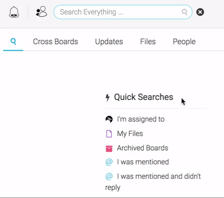Click the pink archive box icon
The image size is (224, 198).
pos(109,148)
